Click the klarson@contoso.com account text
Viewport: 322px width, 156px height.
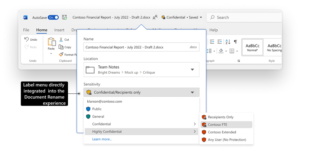point(104,101)
